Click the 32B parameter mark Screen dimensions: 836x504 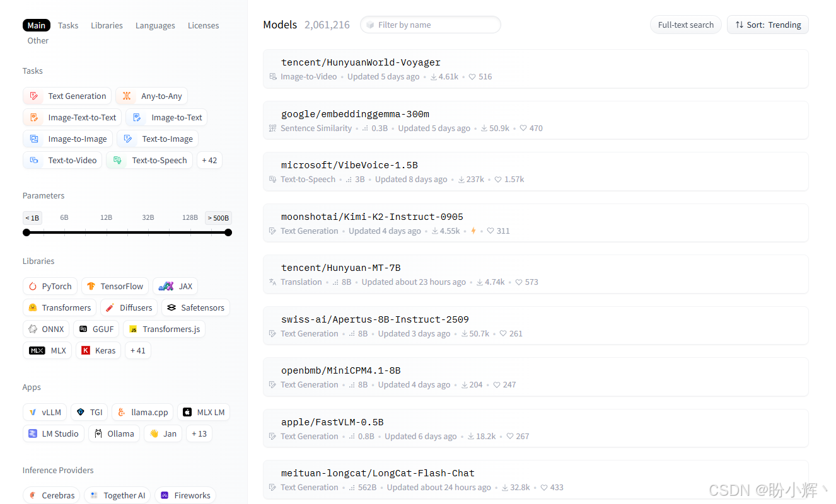tap(148, 217)
